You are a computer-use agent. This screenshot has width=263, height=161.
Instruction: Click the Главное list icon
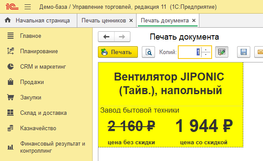coord(11,36)
